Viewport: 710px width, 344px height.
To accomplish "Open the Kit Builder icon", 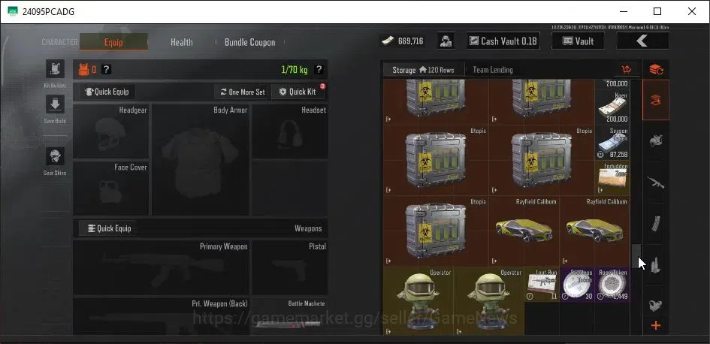I will (55, 68).
